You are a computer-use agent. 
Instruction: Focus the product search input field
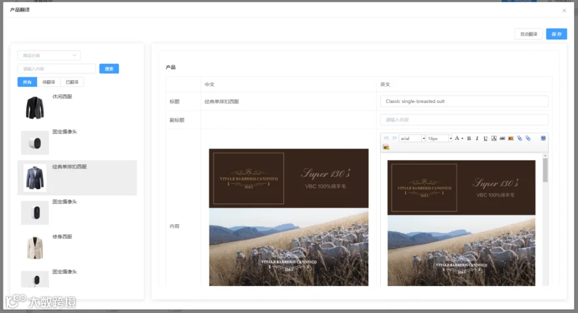point(57,69)
